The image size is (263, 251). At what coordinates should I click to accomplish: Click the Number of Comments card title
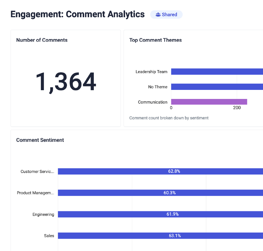click(x=42, y=40)
